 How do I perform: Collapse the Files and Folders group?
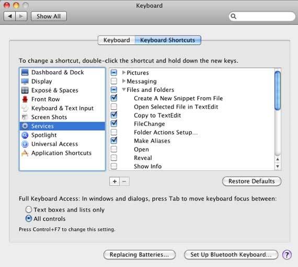(x=124, y=89)
